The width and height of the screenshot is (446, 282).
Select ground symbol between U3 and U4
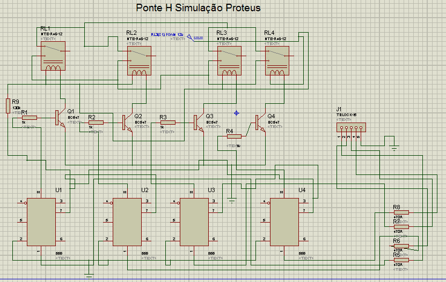pyautogui.click(x=232, y=201)
